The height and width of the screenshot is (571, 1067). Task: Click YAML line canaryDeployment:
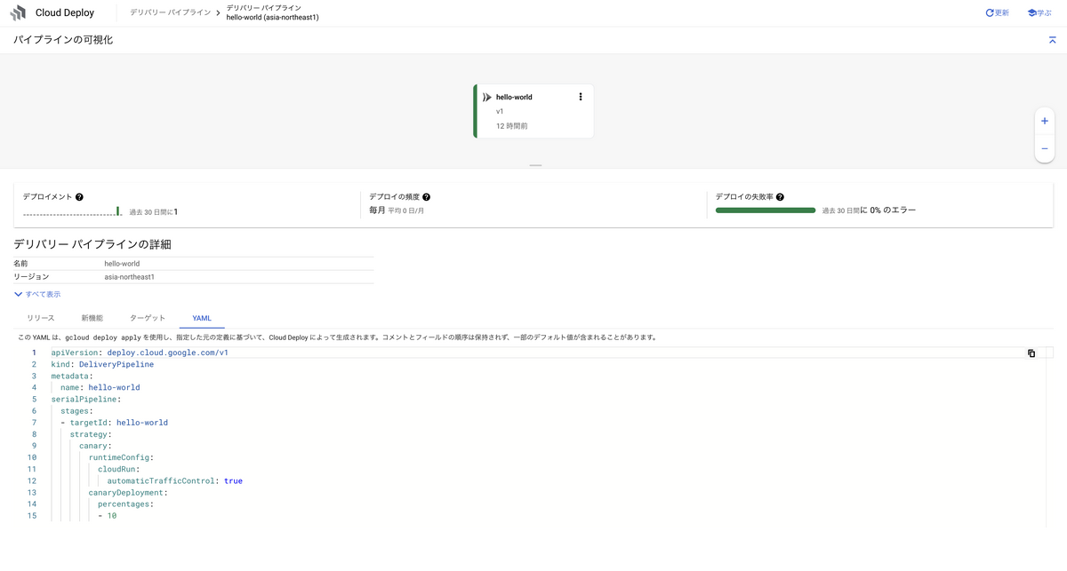(x=128, y=492)
